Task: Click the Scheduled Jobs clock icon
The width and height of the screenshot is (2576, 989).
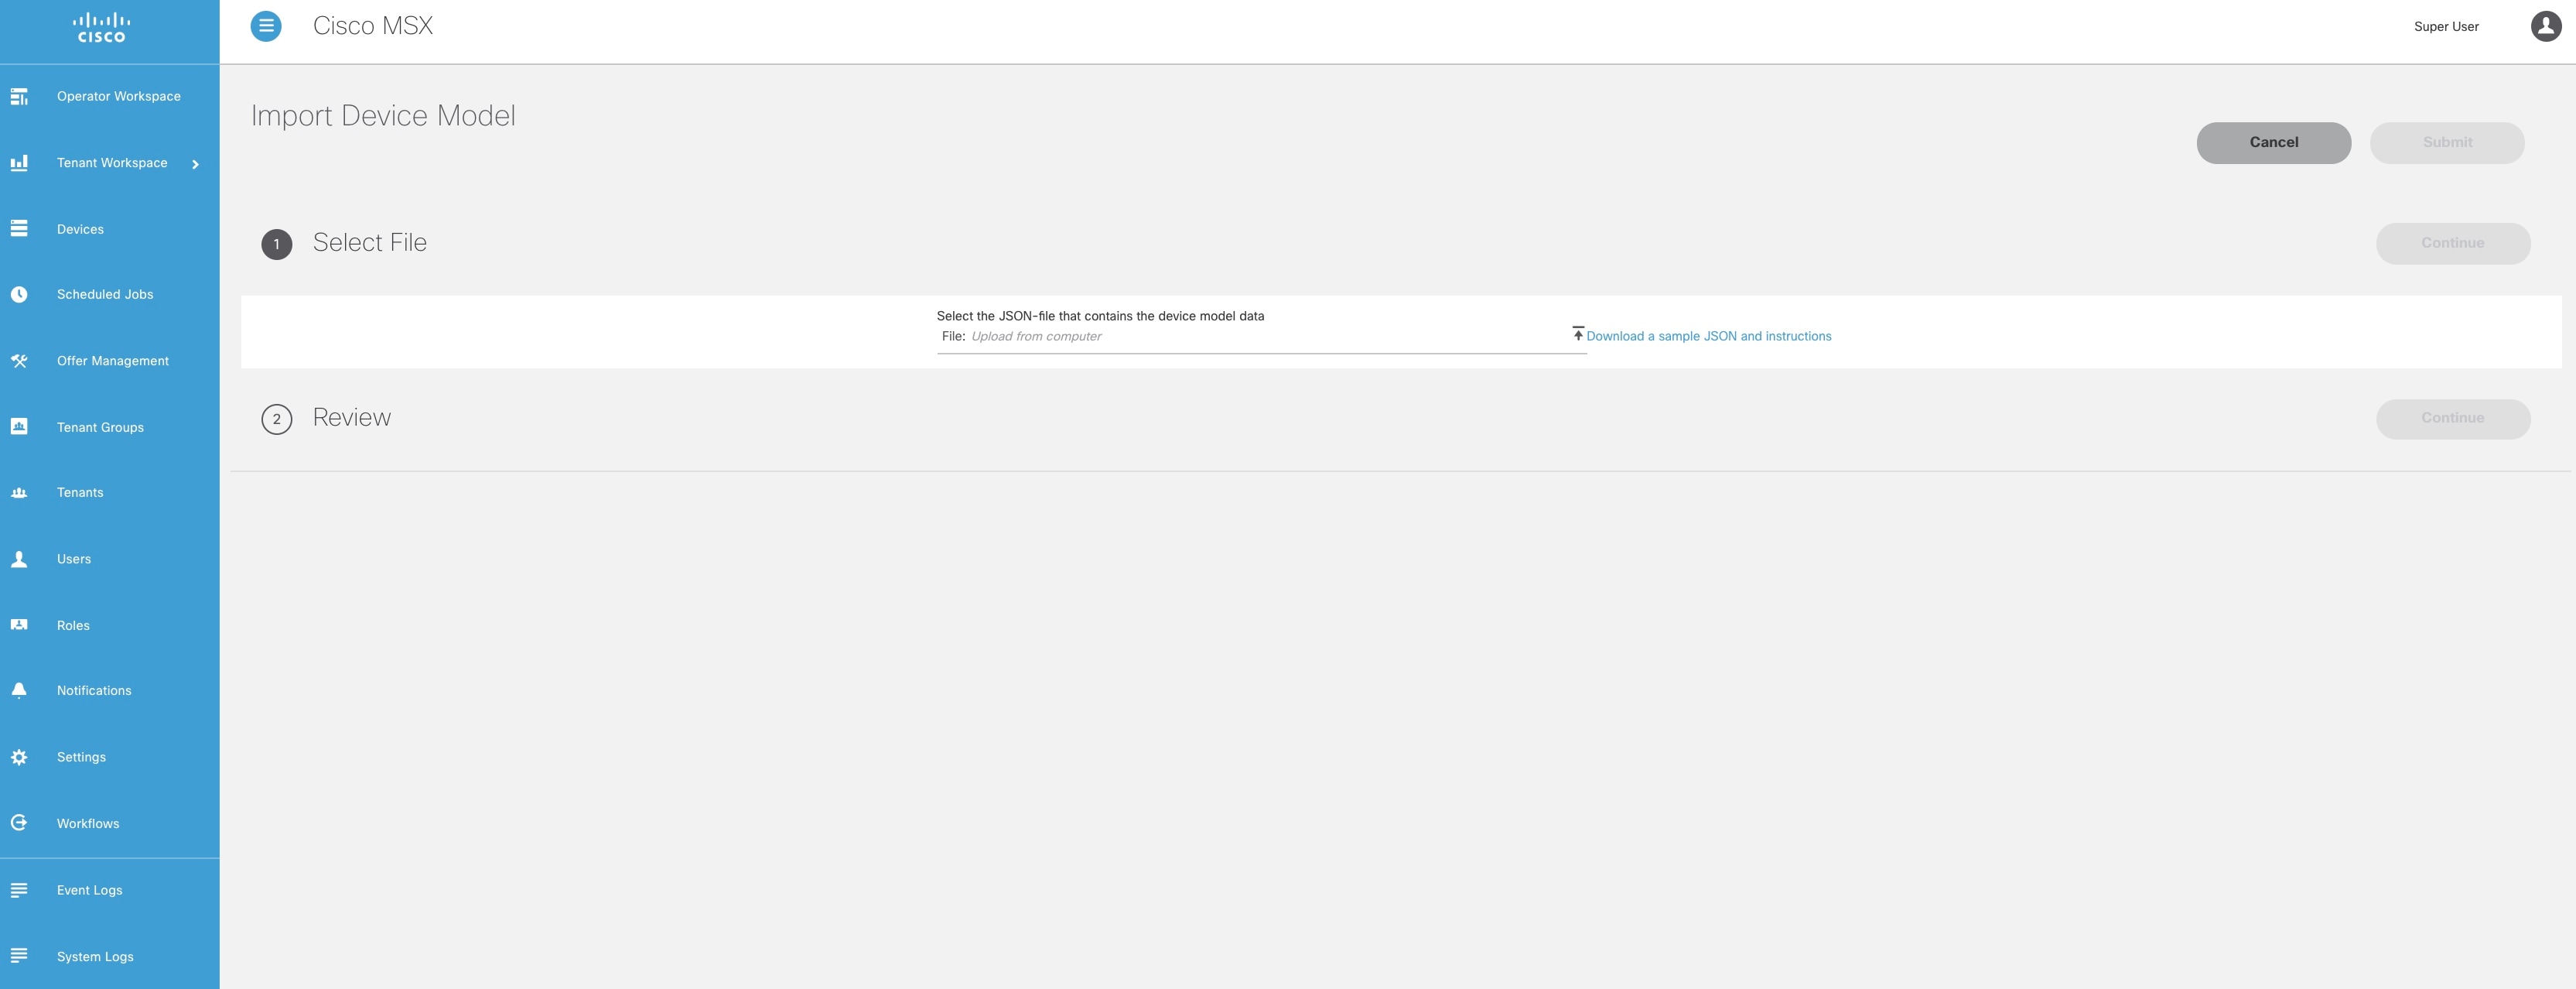Action: [19, 294]
